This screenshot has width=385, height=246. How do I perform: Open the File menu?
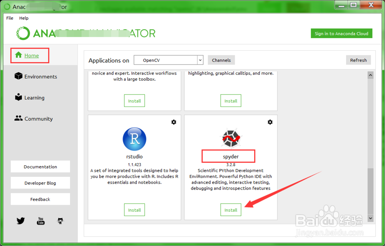click(10, 18)
